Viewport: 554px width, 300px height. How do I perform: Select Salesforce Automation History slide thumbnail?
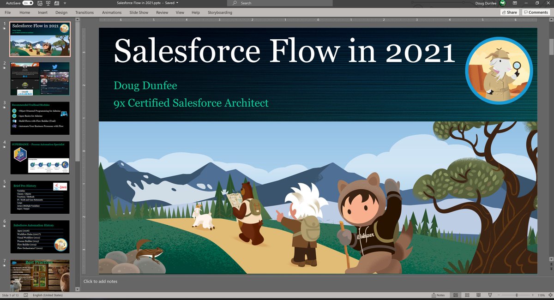40,237
